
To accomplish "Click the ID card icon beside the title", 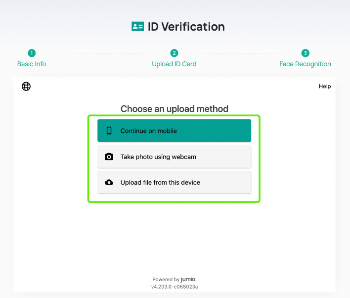I will tap(137, 27).
